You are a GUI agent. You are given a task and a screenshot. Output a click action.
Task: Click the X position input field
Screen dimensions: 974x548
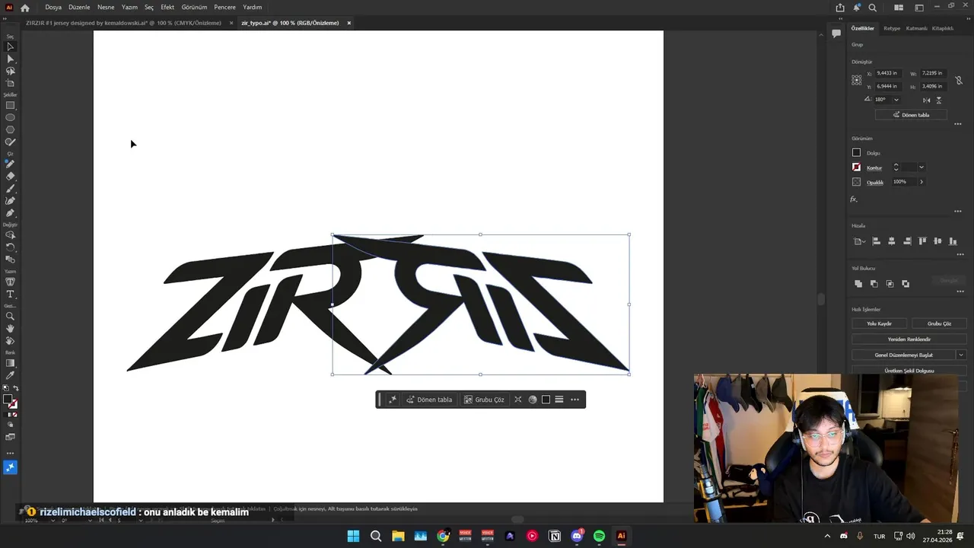(887, 73)
